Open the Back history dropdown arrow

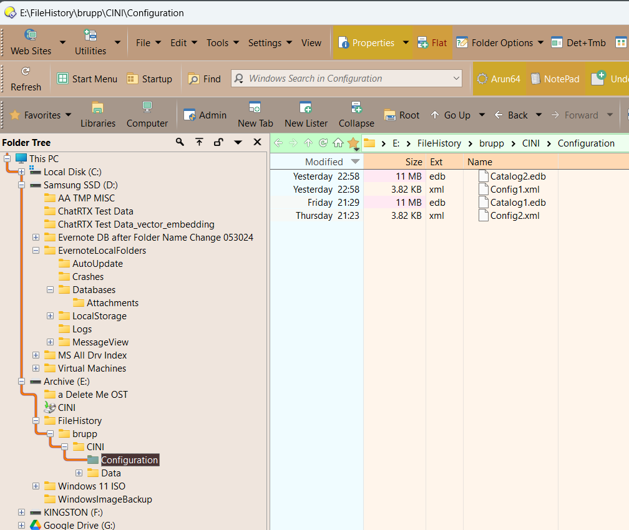click(539, 115)
